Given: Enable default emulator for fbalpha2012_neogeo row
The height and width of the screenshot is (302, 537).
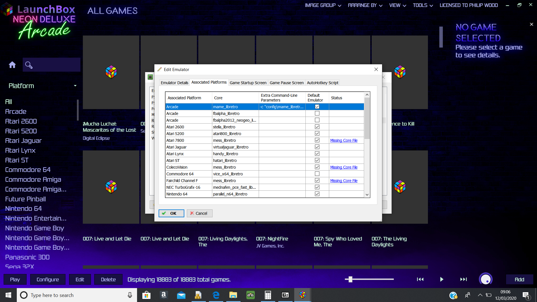Looking at the screenshot, I should pyautogui.click(x=317, y=120).
